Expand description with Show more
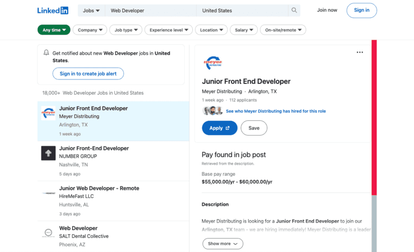Viewport: 414px width, 252px height. coord(222,244)
